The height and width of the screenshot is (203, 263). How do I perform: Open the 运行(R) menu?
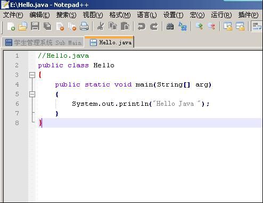click(x=221, y=15)
